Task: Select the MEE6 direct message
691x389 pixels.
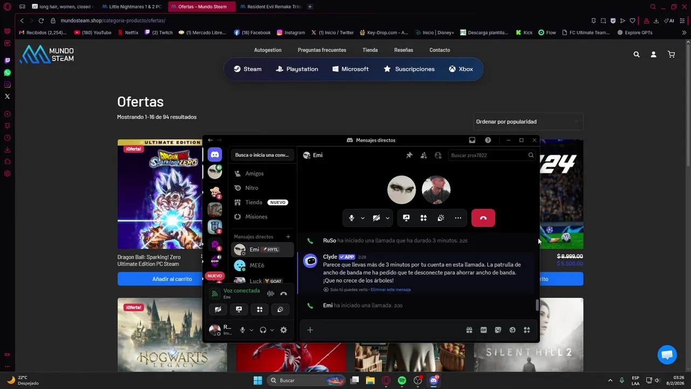Action: [262, 265]
